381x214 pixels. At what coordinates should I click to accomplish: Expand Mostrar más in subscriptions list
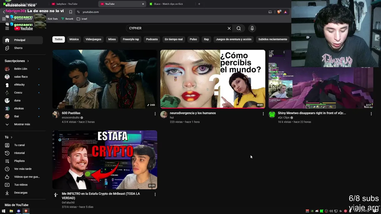tap(23, 124)
